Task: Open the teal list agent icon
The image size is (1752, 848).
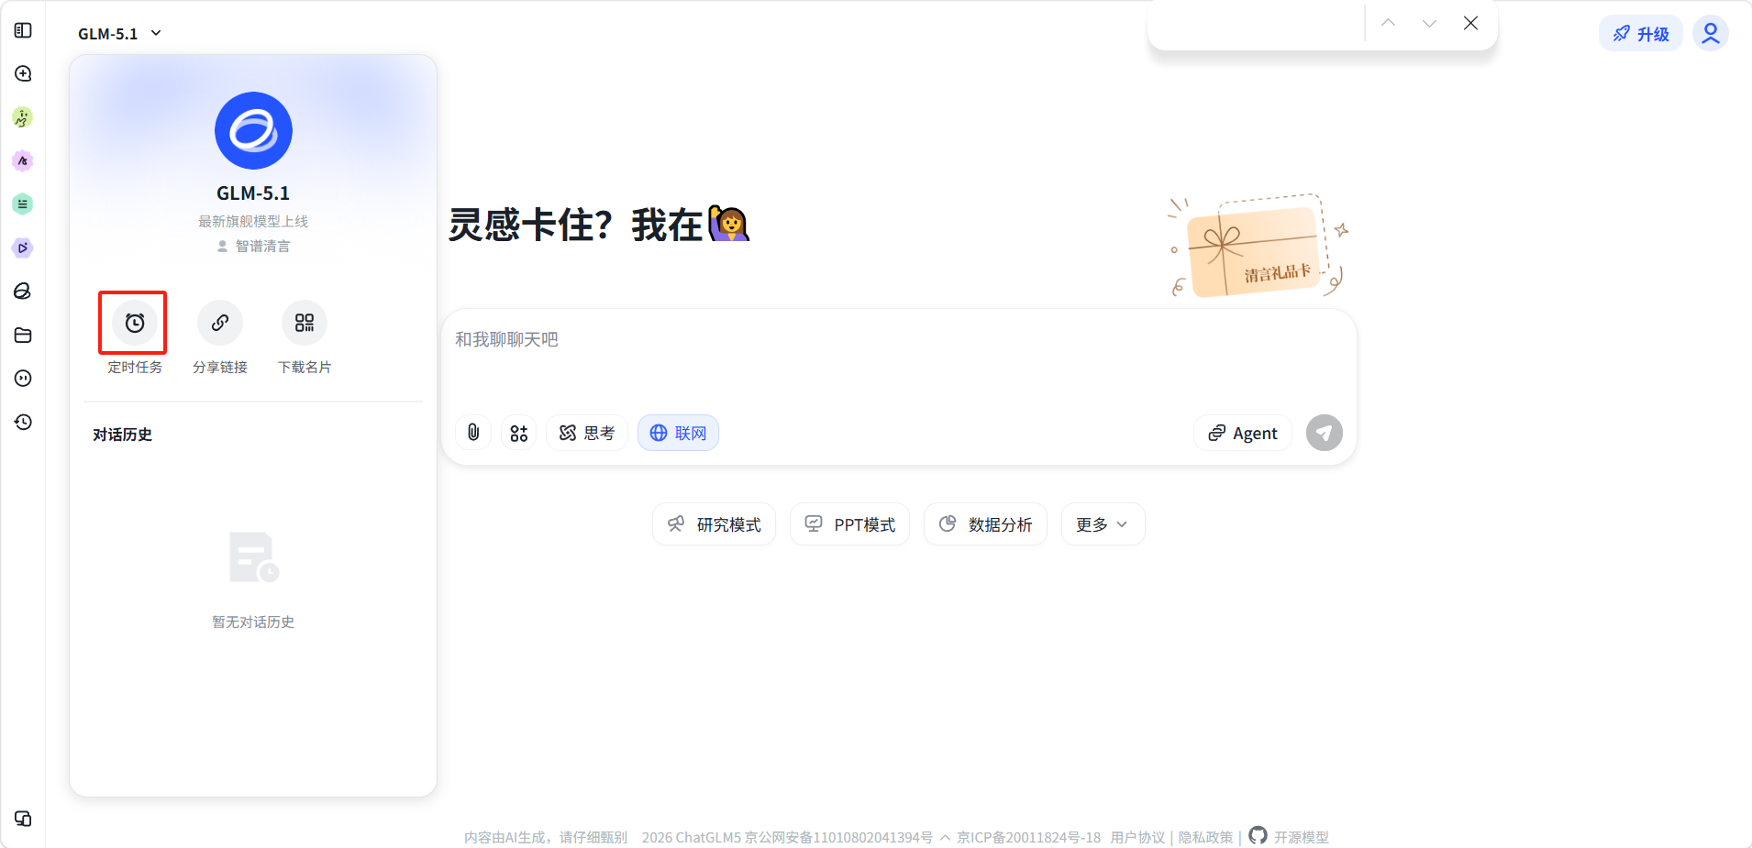Action: click(23, 204)
